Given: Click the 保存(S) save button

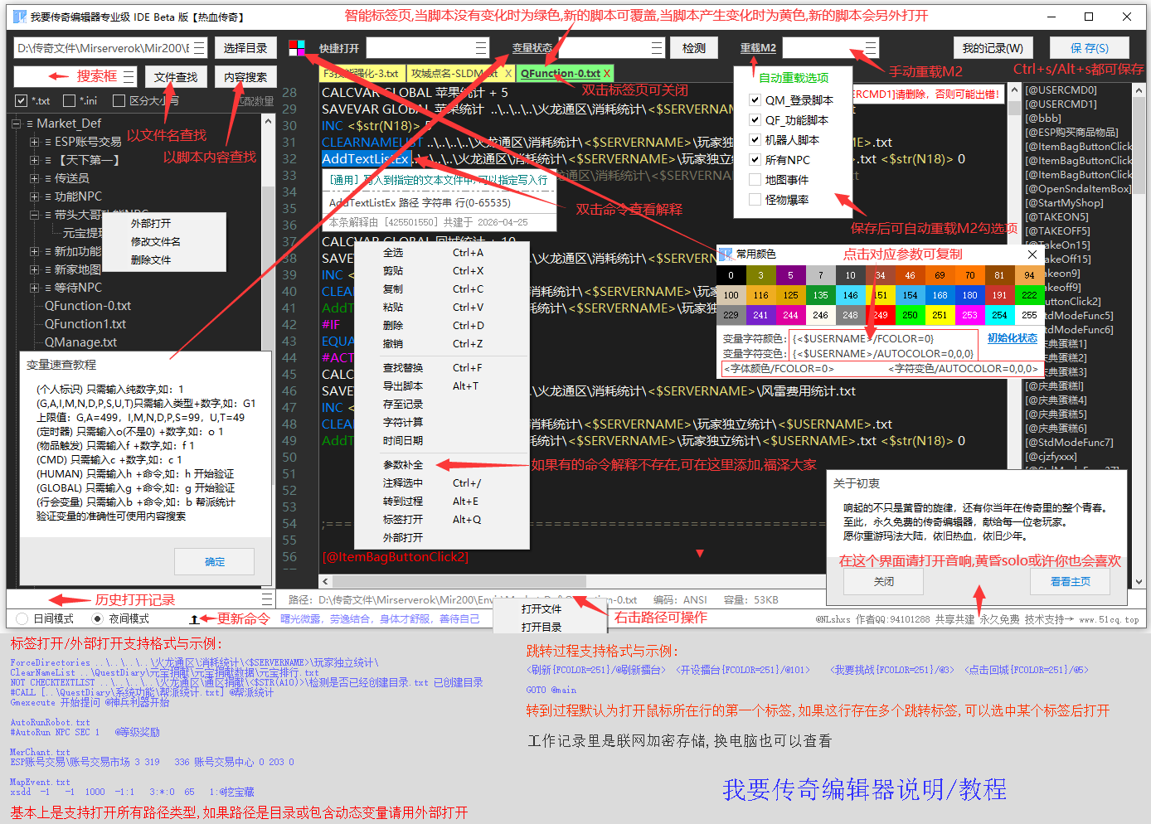Looking at the screenshot, I should 1090,48.
